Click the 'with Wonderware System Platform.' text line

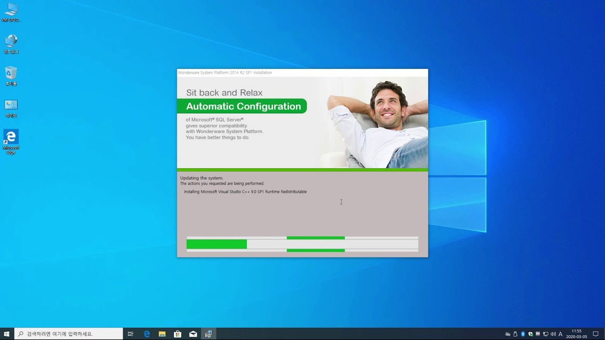pyautogui.click(x=225, y=132)
